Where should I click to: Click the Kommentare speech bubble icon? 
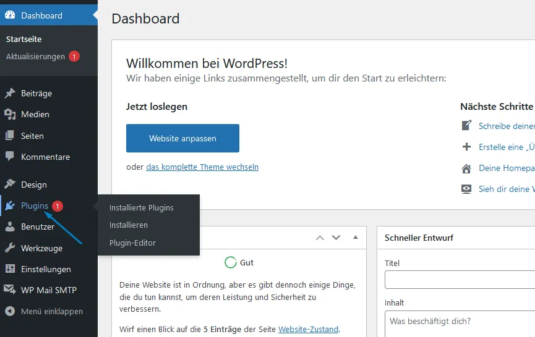pyautogui.click(x=10, y=156)
